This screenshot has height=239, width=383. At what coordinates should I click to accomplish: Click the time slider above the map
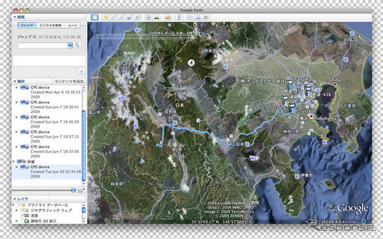click(x=144, y=37)
